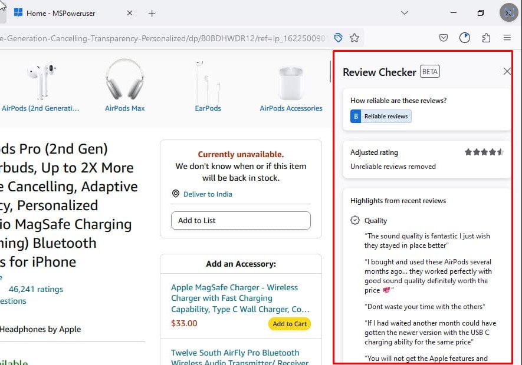Screen dimensions: 522x365
Task: Bookmark this page with the star icon
Action: [x=354, y=38]
